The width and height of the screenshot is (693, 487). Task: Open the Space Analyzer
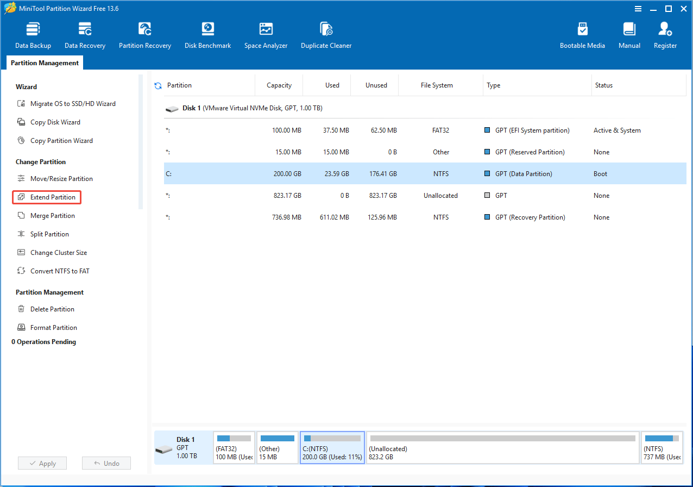[x=266, y=34]
